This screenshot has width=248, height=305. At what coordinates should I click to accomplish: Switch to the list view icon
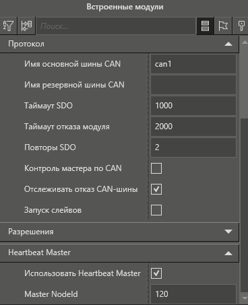[205, 26]
